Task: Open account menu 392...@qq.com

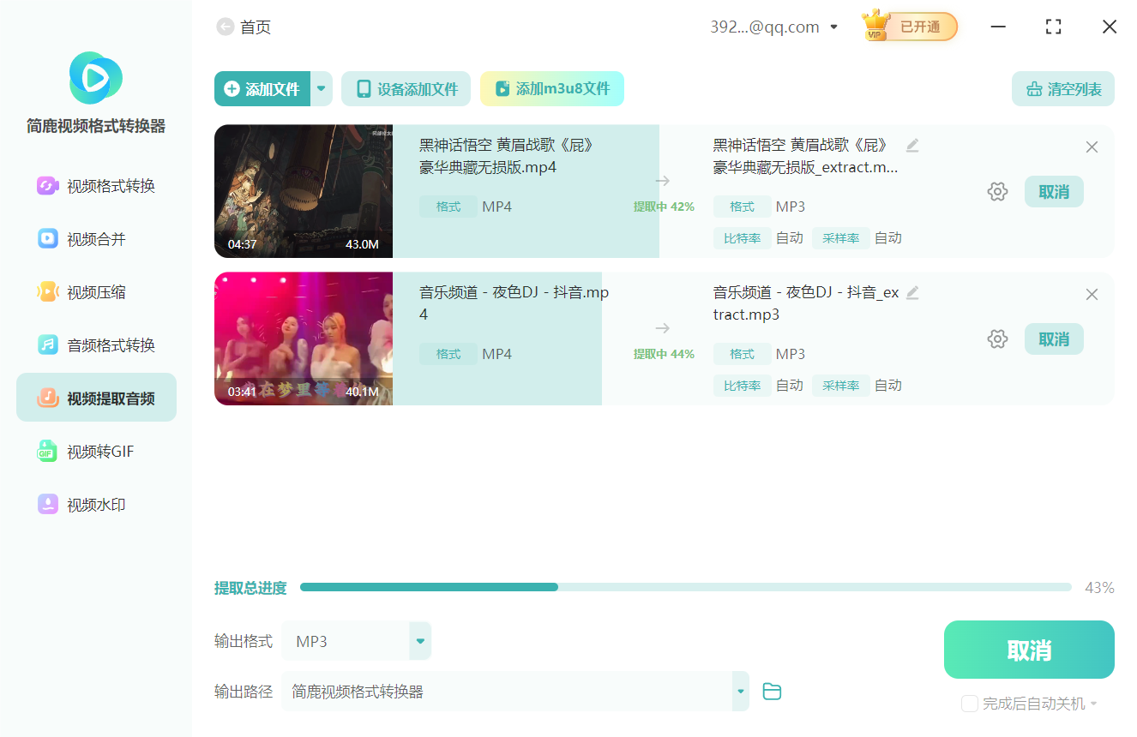Action: [773, 27]
